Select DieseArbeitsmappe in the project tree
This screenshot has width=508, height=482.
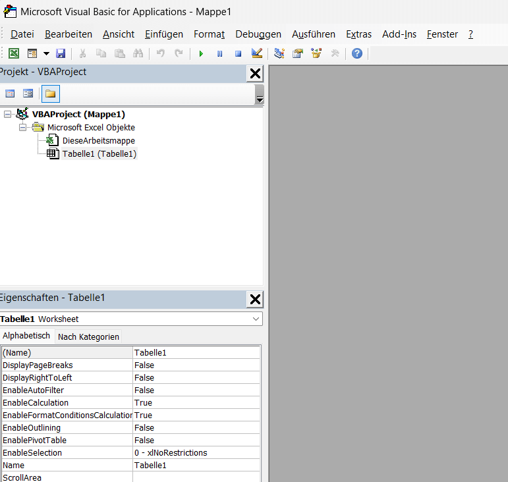98,141
